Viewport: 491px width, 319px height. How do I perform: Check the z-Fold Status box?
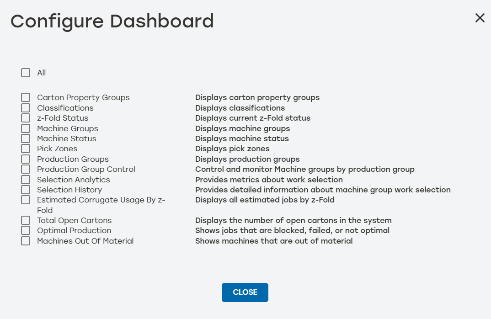click(26, 117)
